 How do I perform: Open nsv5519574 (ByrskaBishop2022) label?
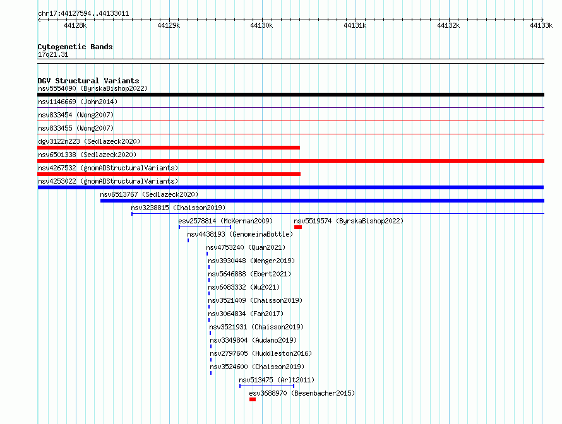tap(349, 221)
